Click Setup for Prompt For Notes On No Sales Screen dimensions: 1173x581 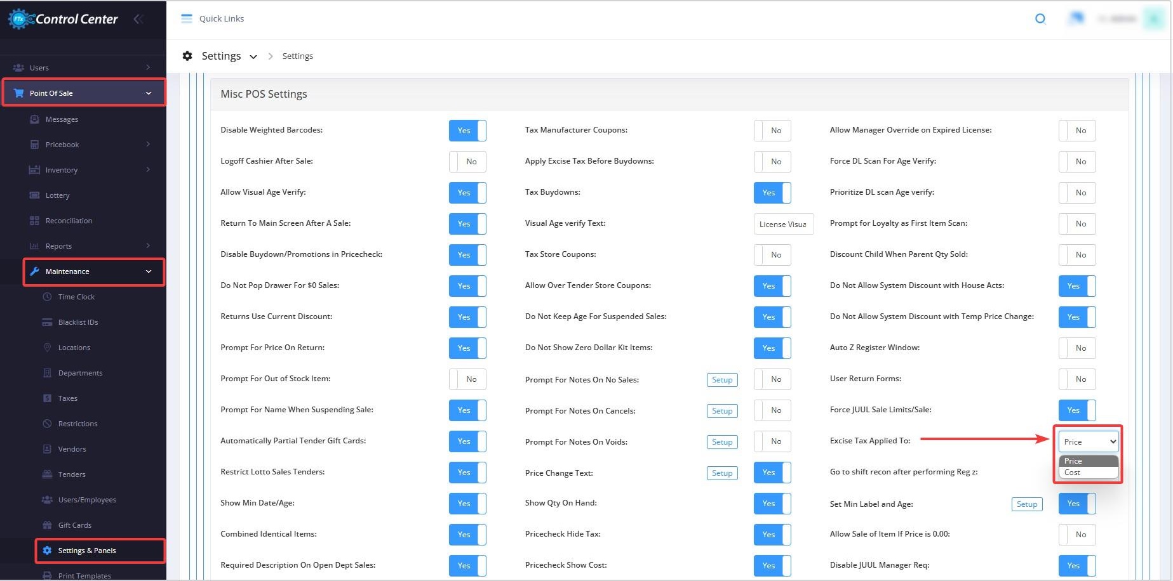click(x=722, y=379)
